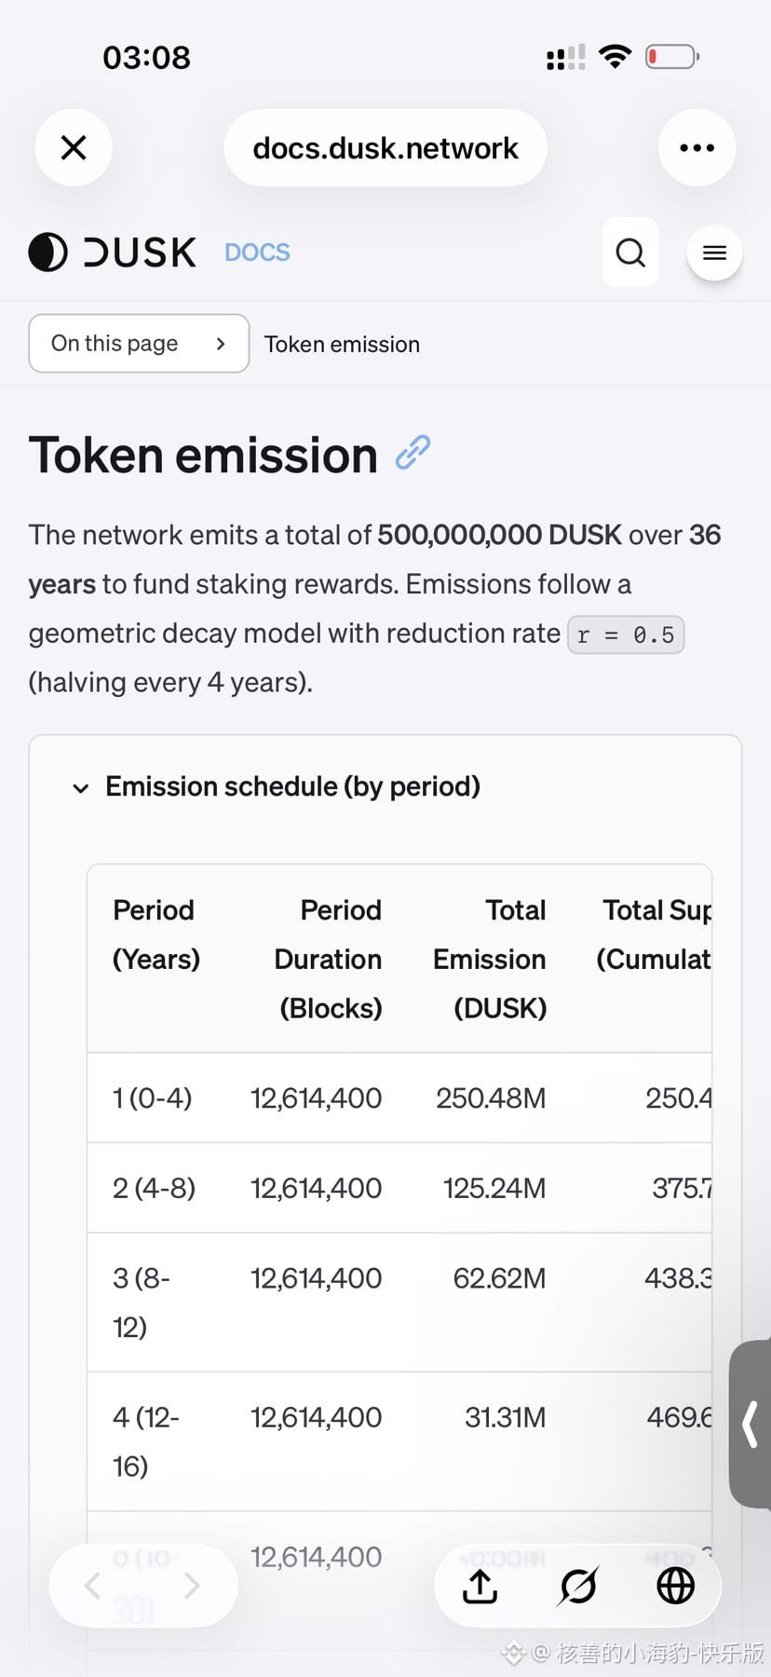Copy the Token emission heading anchor link
The width and height of the screenshot is (771, 1677).
pyautogui.click(x=413, y=453)
